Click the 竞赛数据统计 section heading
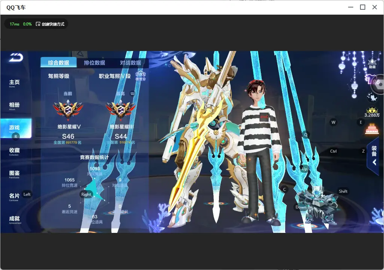The image size is (384, 270). (x=94, y=157)
